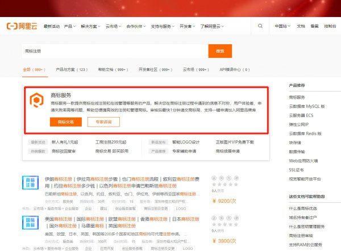341x251 pixels.
Task: Click LOGO tag under first result
Action: tap(181, 208)
